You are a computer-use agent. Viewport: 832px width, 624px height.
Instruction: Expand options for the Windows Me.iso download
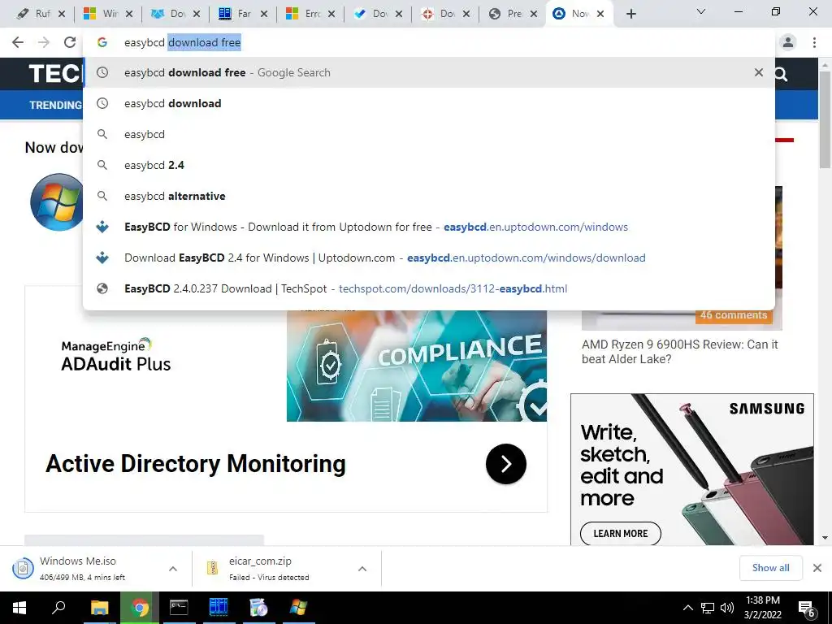(173, 569)
